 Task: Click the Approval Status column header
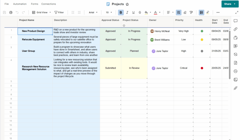pyautogui.click(x=110, y=22)
